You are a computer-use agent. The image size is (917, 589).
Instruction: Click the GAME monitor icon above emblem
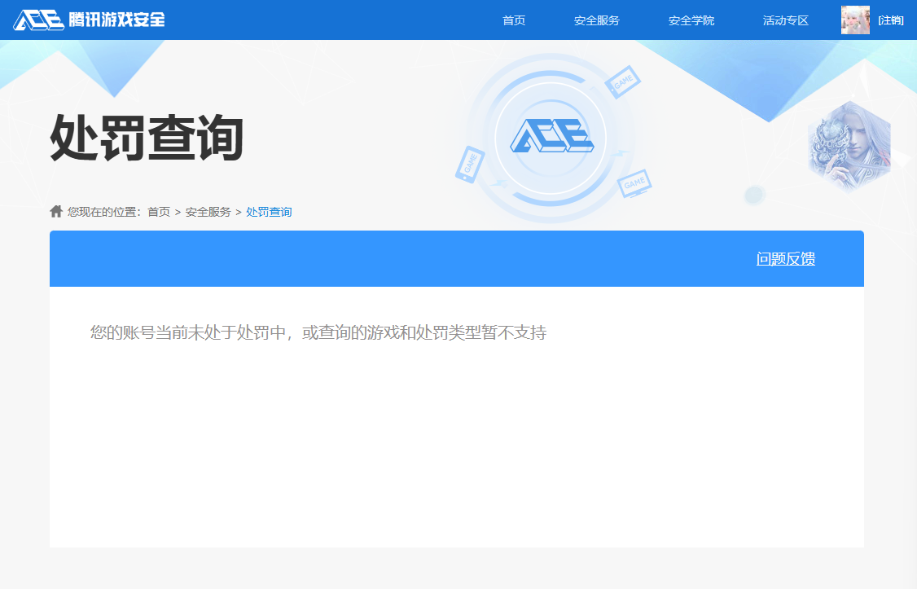pos(624,82)
